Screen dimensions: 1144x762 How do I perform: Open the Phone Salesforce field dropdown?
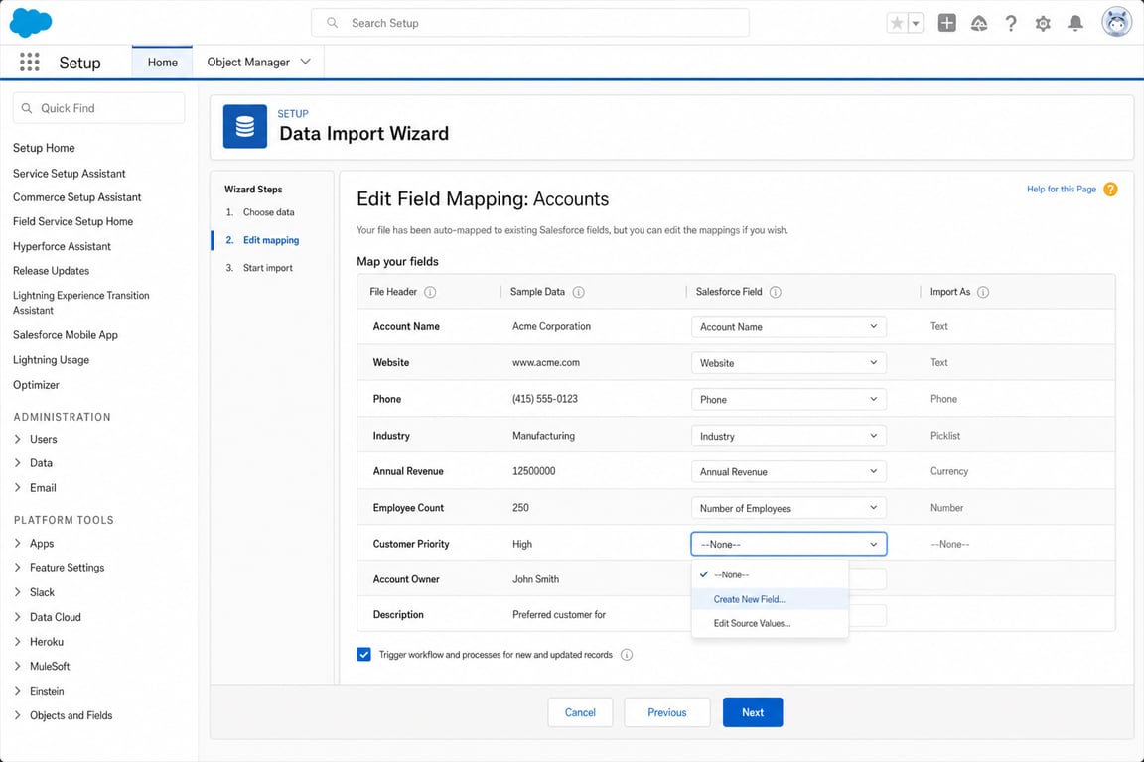click(788, 399)
